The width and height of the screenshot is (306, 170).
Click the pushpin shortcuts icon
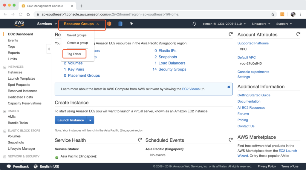tap(131, 24)
